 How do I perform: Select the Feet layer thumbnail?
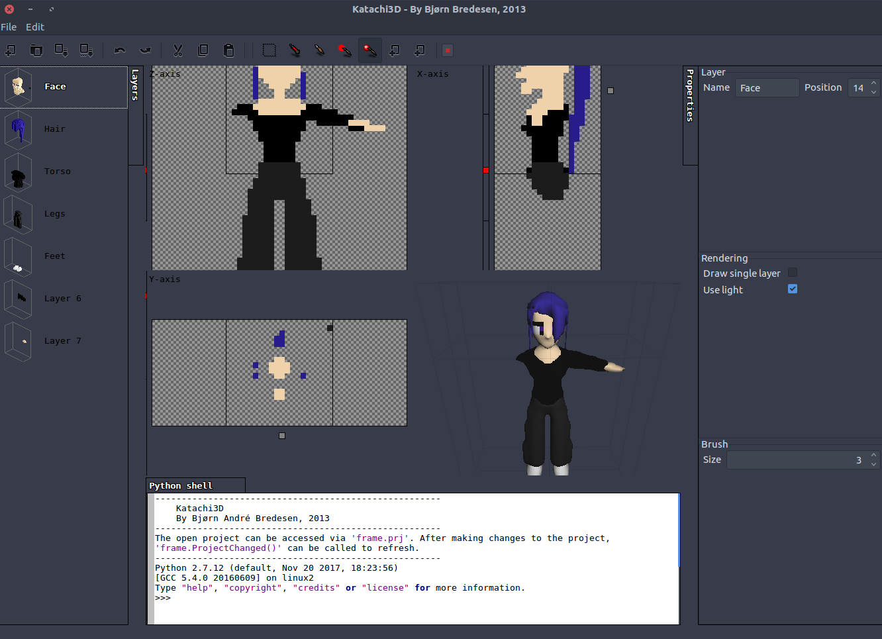[x=19, y=256]
